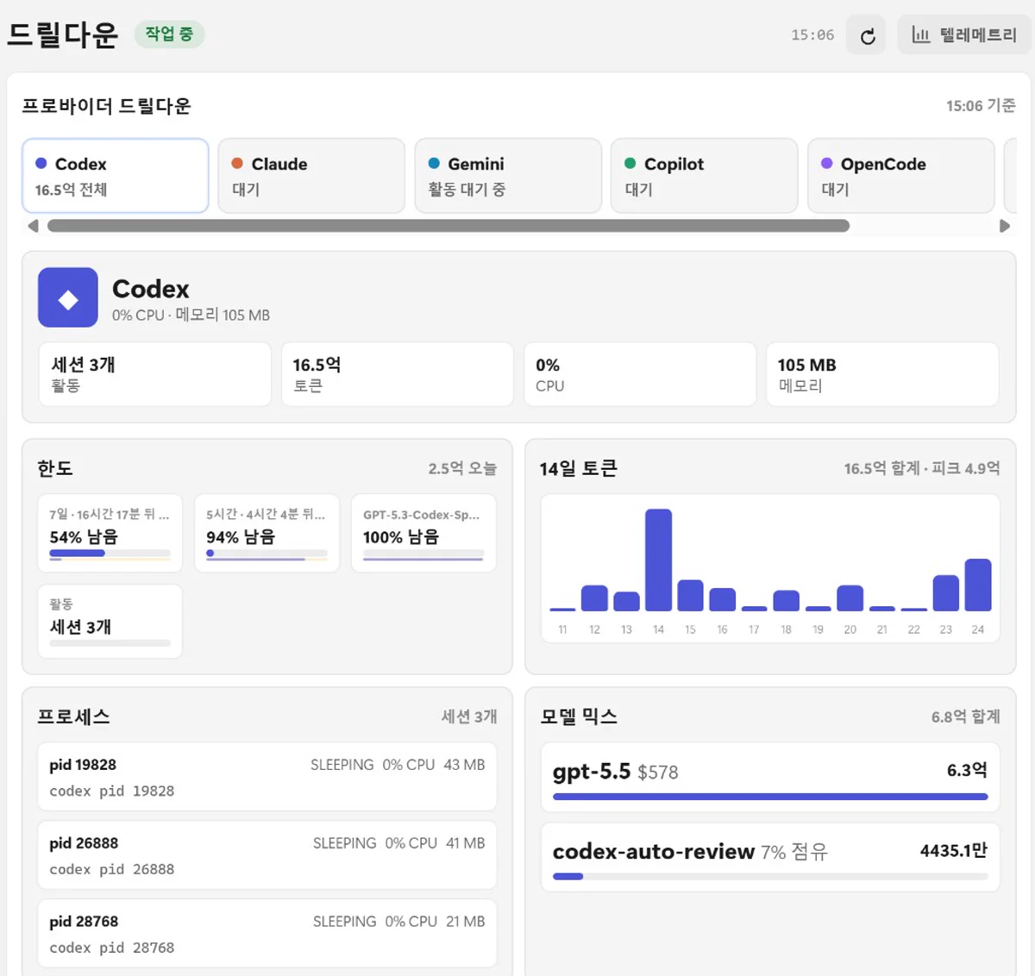The width and height of the screenshot is (1035, 976).
Task: Switch to the Copilot provider tab
Action: point(705,176)
